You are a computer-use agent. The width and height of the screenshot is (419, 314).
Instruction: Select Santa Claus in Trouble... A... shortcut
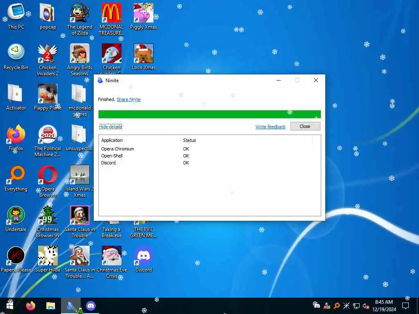pos(80,262)
